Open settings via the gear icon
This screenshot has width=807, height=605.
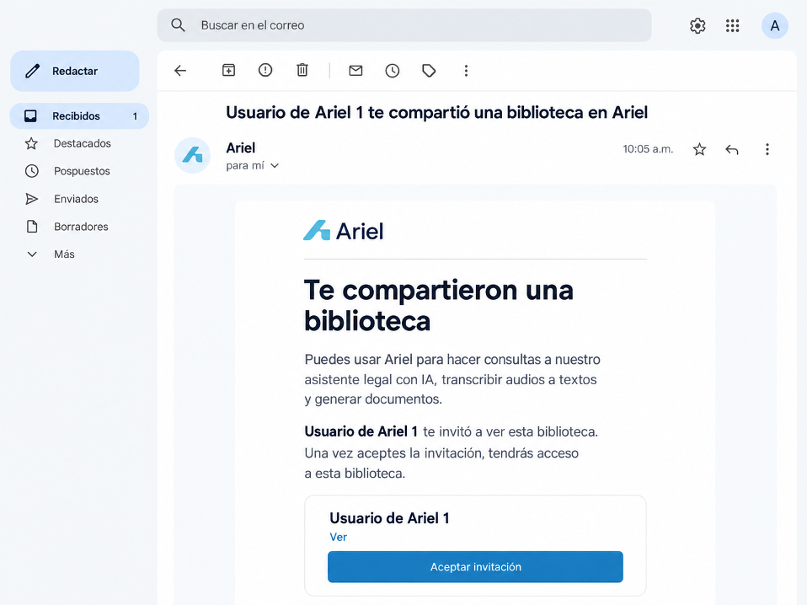click(697, 26)
